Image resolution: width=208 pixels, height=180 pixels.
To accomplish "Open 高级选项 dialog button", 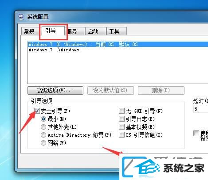I will (x=55, y=90).
